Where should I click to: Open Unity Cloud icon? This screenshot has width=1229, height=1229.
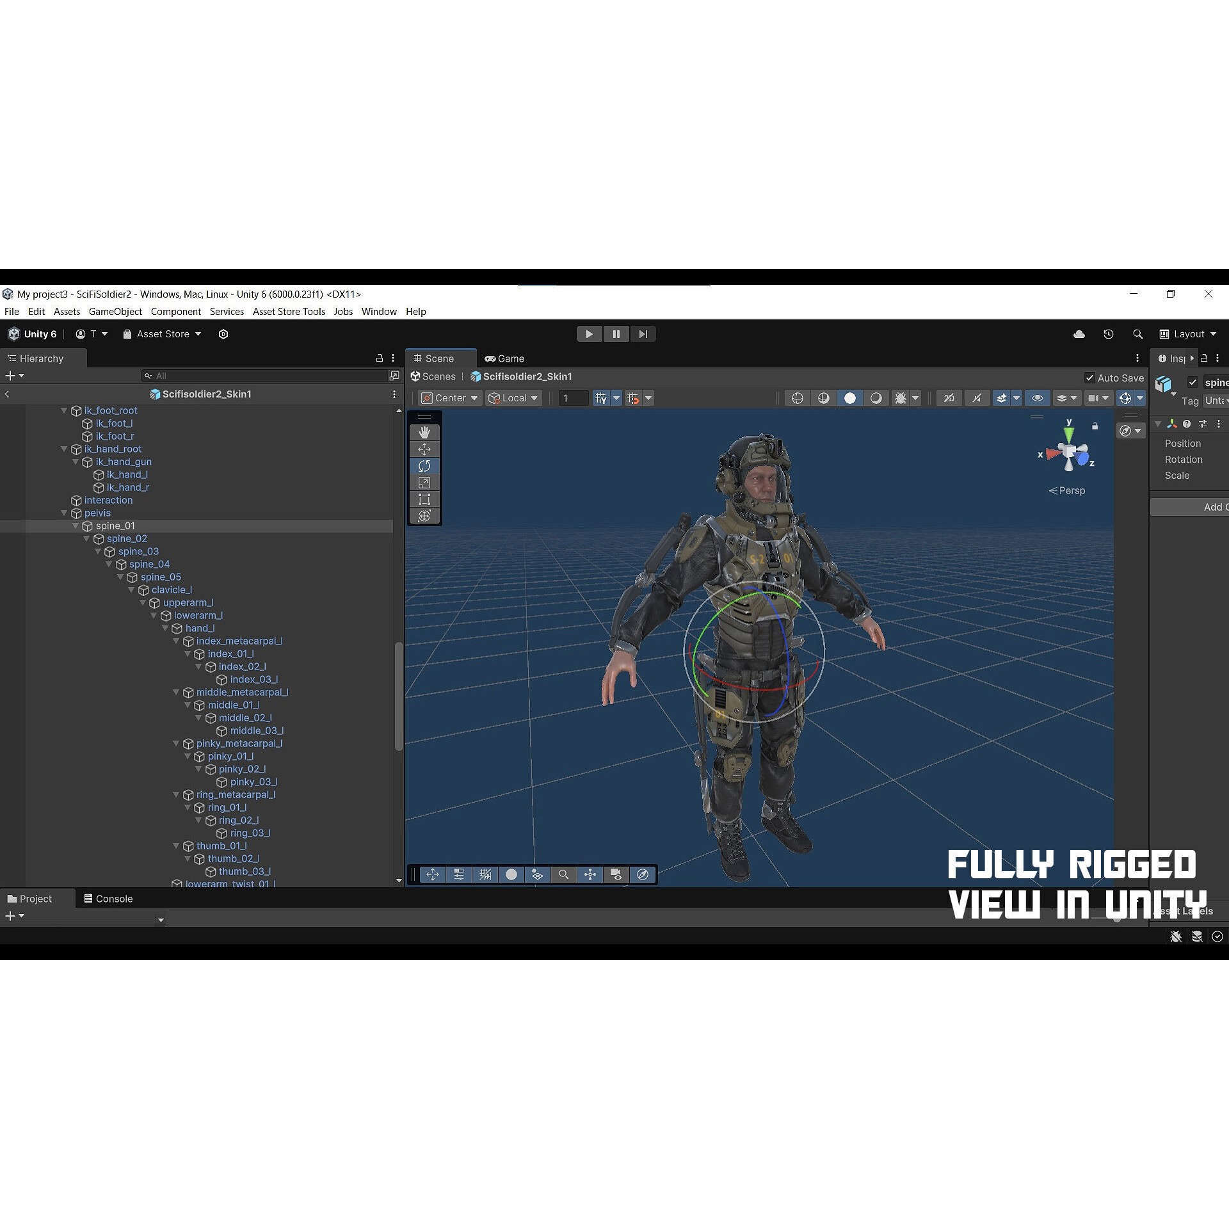(1079, 334)
